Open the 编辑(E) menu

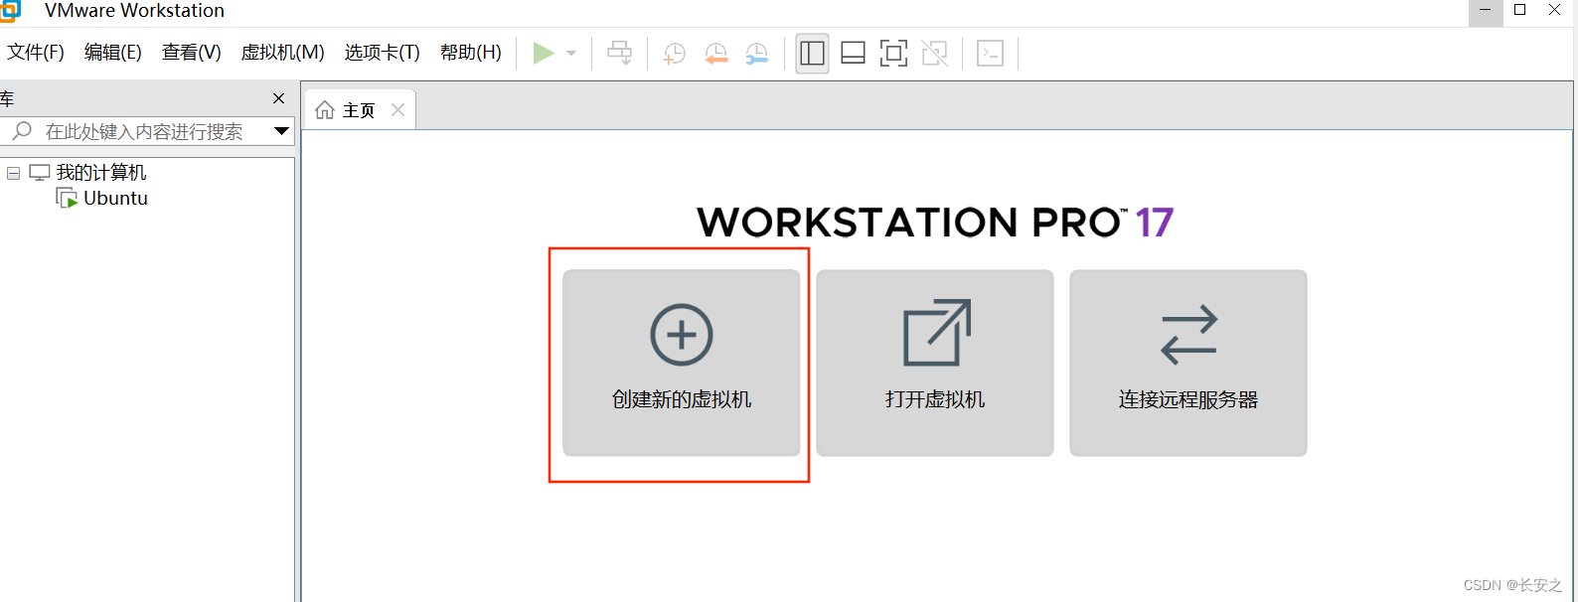pos(113,52)
